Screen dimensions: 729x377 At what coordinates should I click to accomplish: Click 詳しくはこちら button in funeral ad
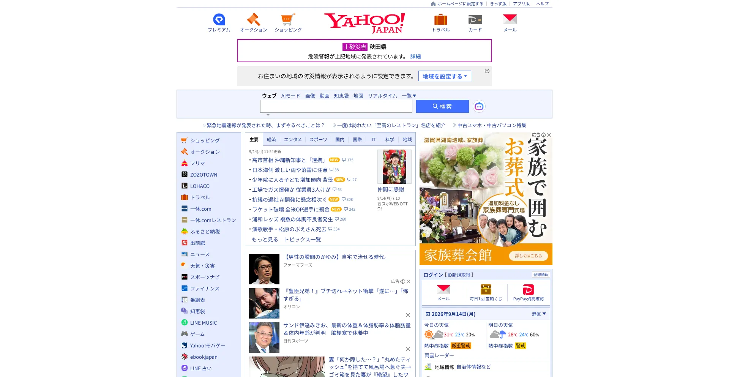tap(528, 256)
